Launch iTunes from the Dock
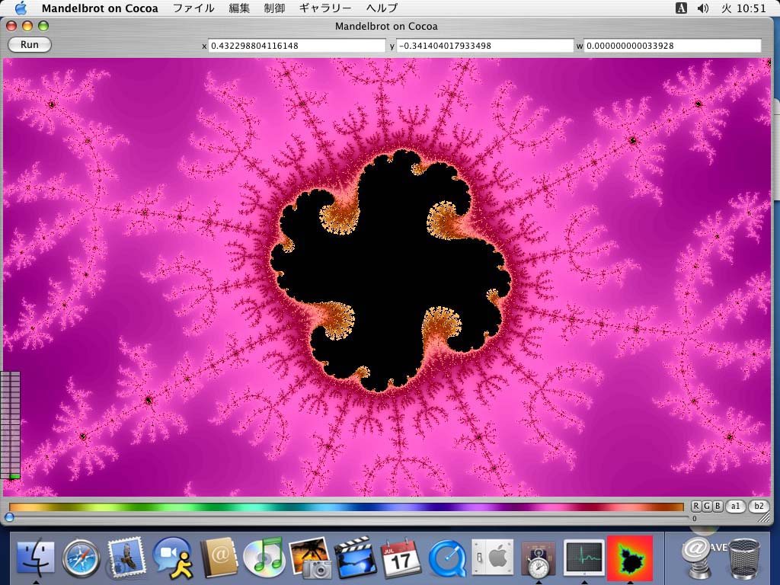The image size is (780, 585). pyautogui.click(x=264, y=557)
